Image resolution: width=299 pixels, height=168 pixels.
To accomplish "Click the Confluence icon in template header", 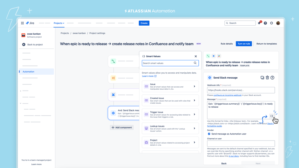I will tap(214, 56).
